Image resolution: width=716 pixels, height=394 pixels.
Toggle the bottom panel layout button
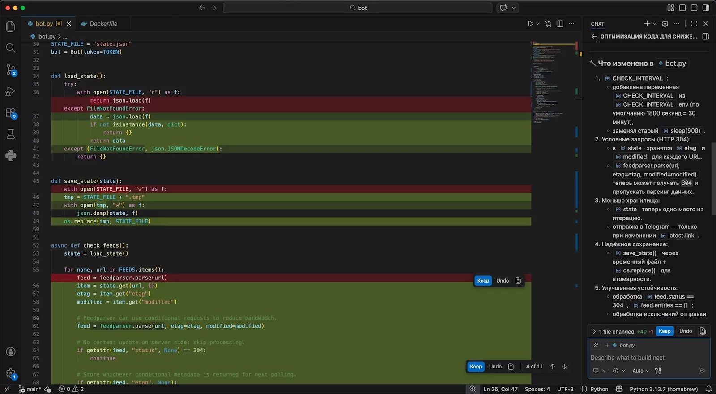[x=694, y=8]
